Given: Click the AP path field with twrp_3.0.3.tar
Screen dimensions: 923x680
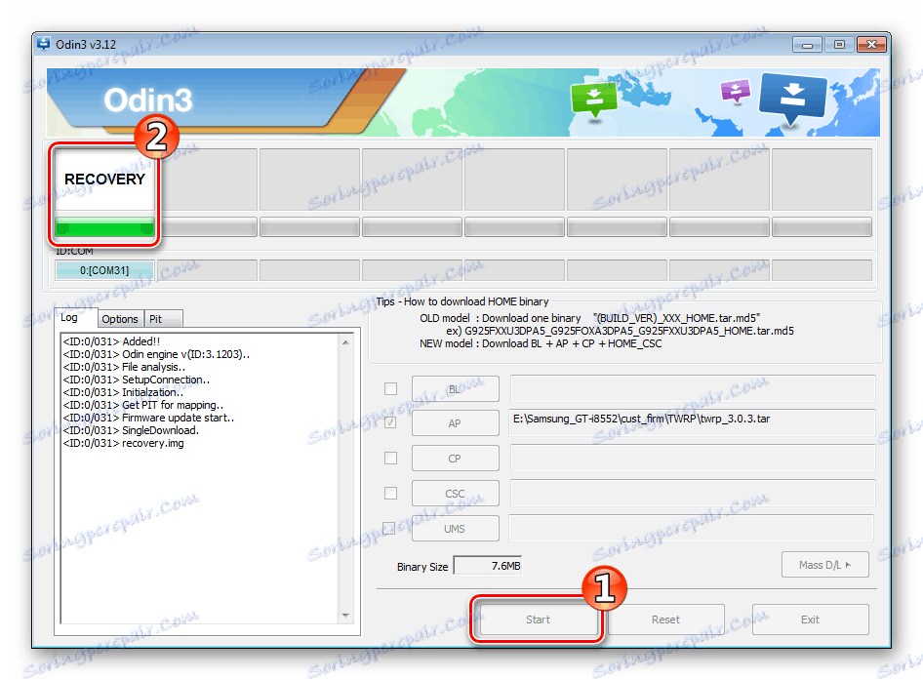Looking at the screenshot, I should pos(693,422).
